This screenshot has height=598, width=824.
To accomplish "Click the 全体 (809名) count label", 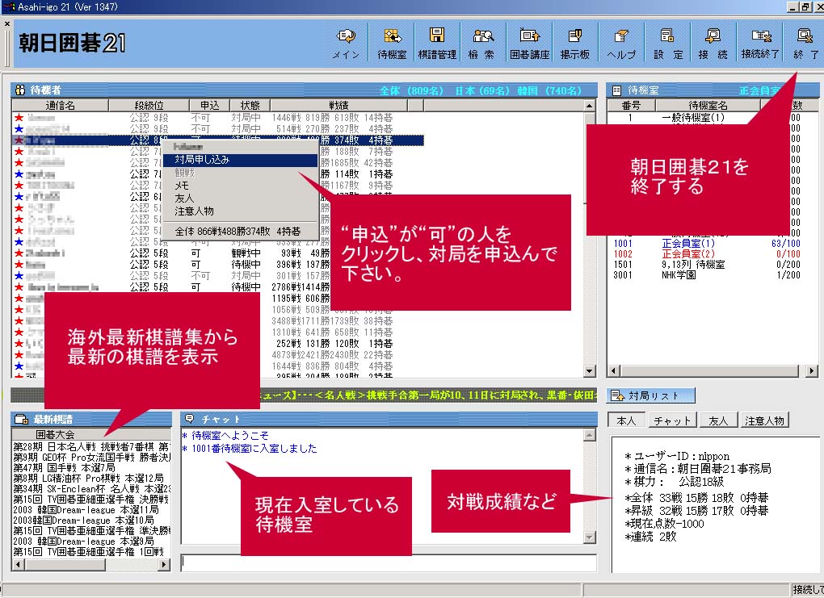I will coord(411,90).
